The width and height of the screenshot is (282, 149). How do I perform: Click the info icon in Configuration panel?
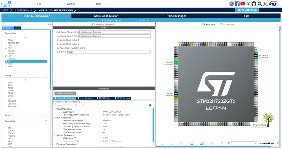coord(150,105)
